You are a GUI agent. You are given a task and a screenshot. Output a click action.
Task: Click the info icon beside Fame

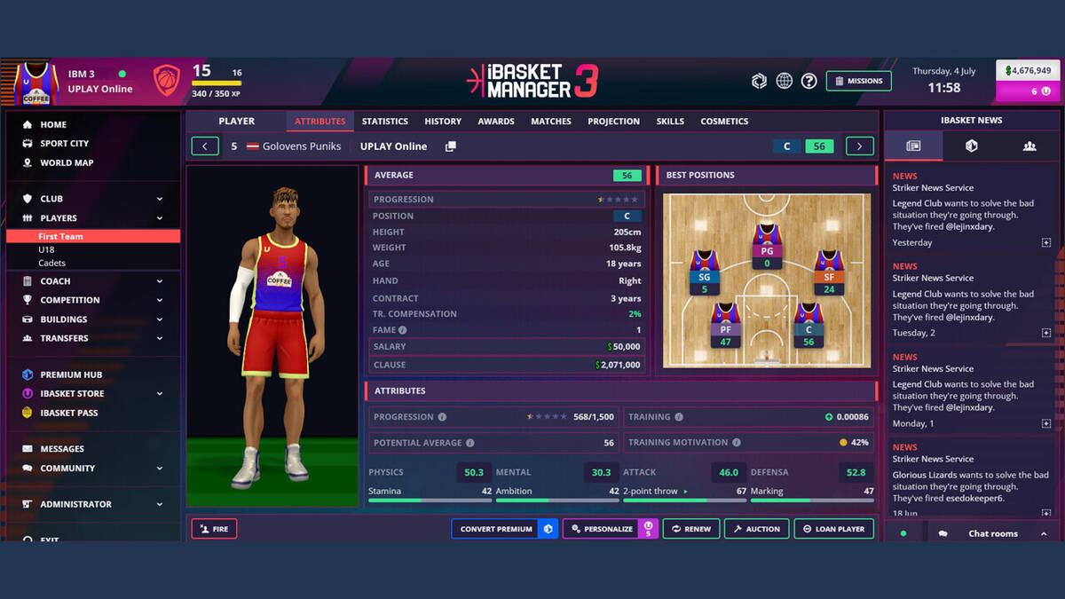[403, 330]
